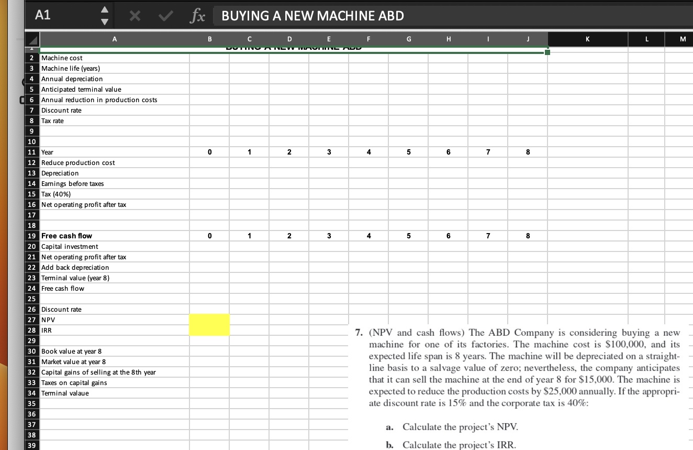Click the 'Anticipated terminal value' cell
Screen dimensions: 693x450
point(114,89)
